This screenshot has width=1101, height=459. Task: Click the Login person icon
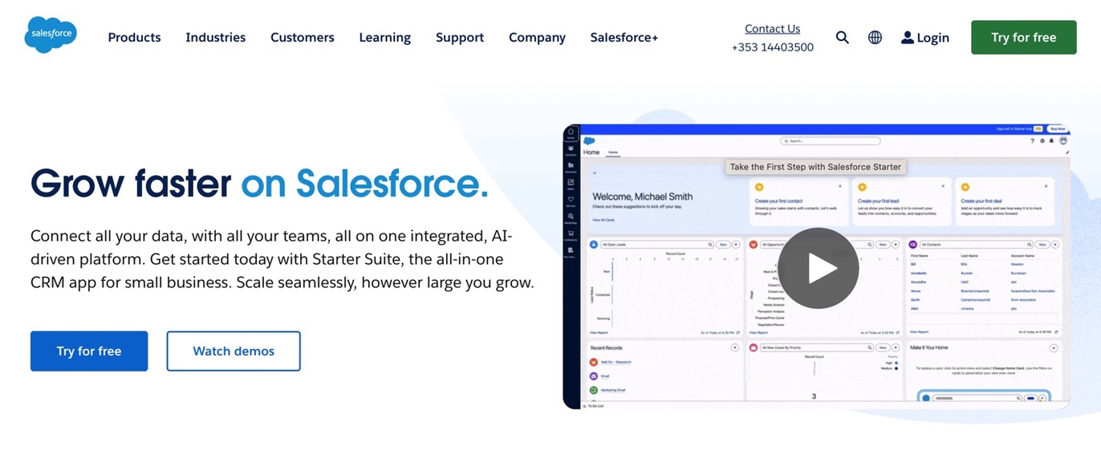pos(908,38)
